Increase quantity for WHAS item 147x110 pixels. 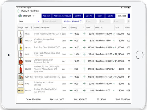tap(84, 34)
